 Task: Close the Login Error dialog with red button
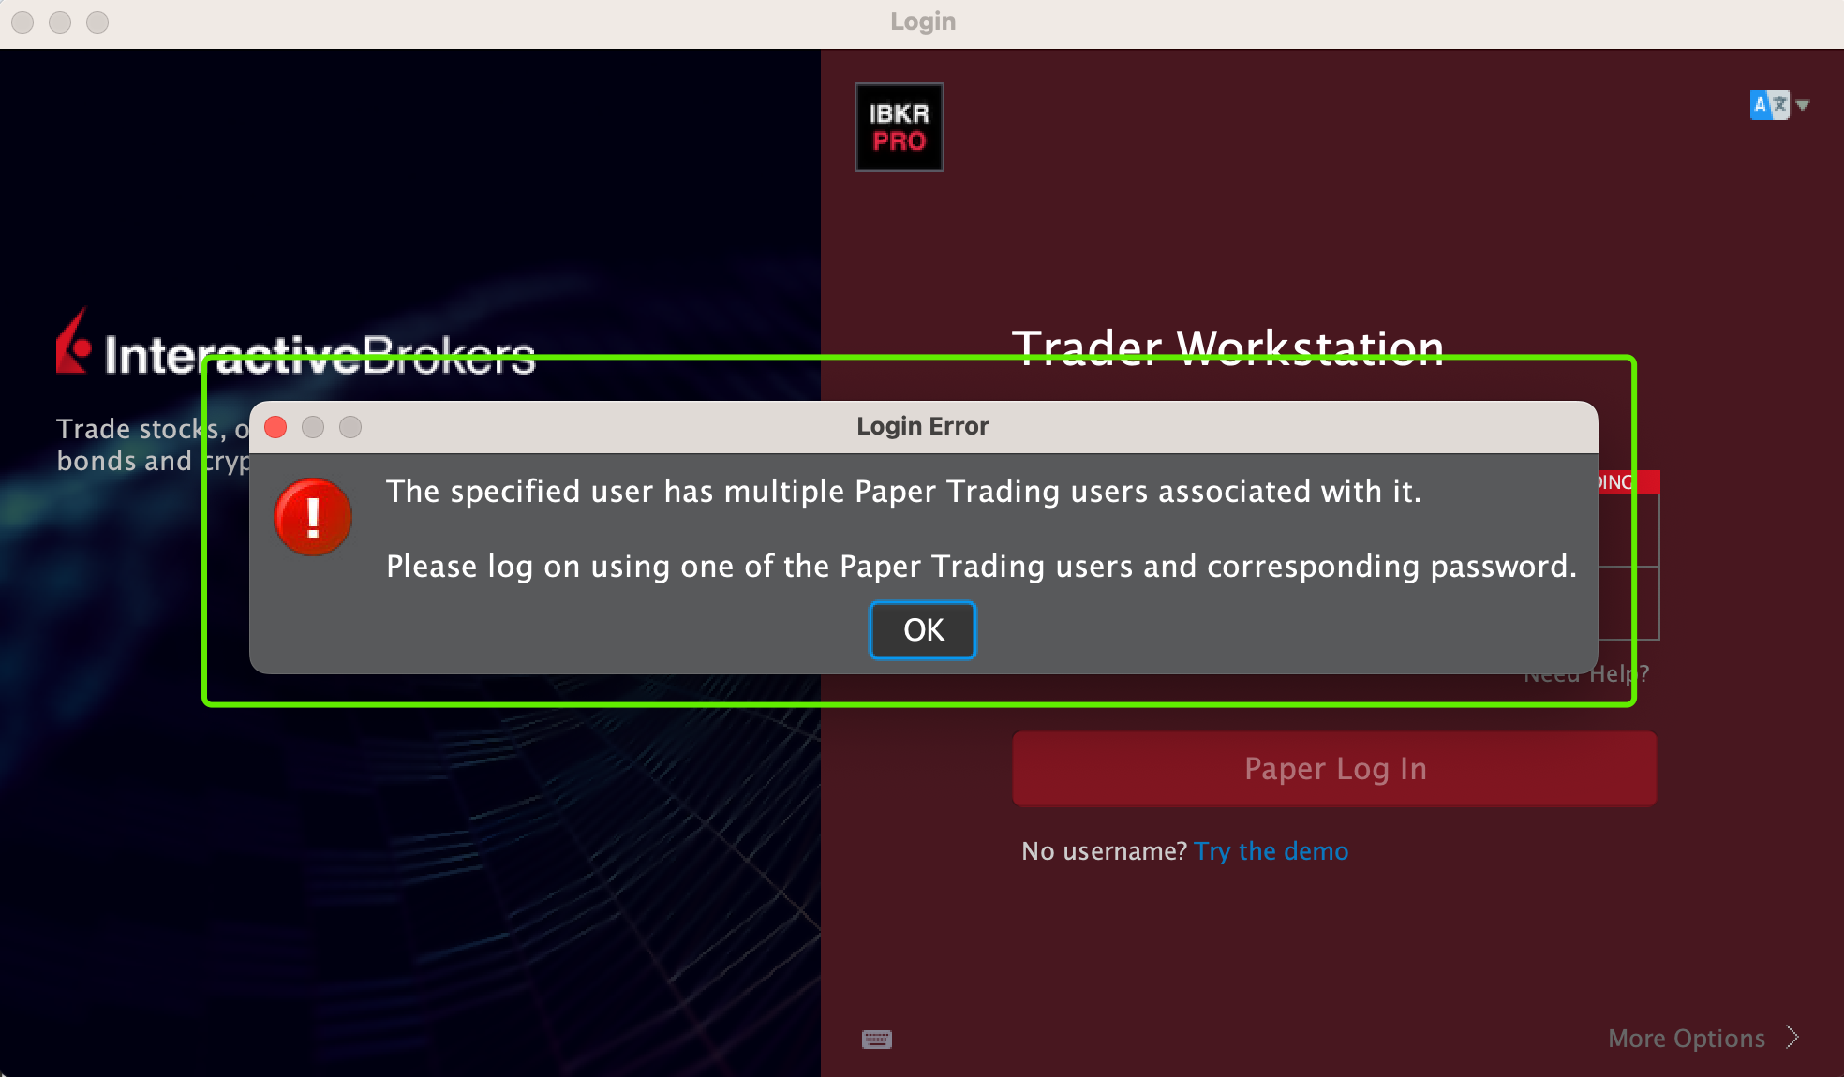tap(275, 427)
